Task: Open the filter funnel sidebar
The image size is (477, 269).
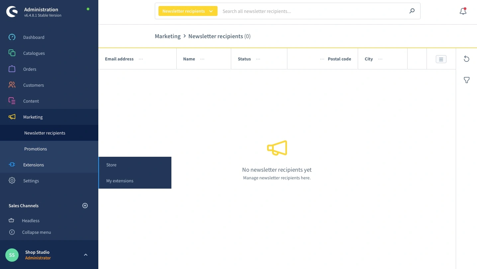Action: click(x=466, y=80)
